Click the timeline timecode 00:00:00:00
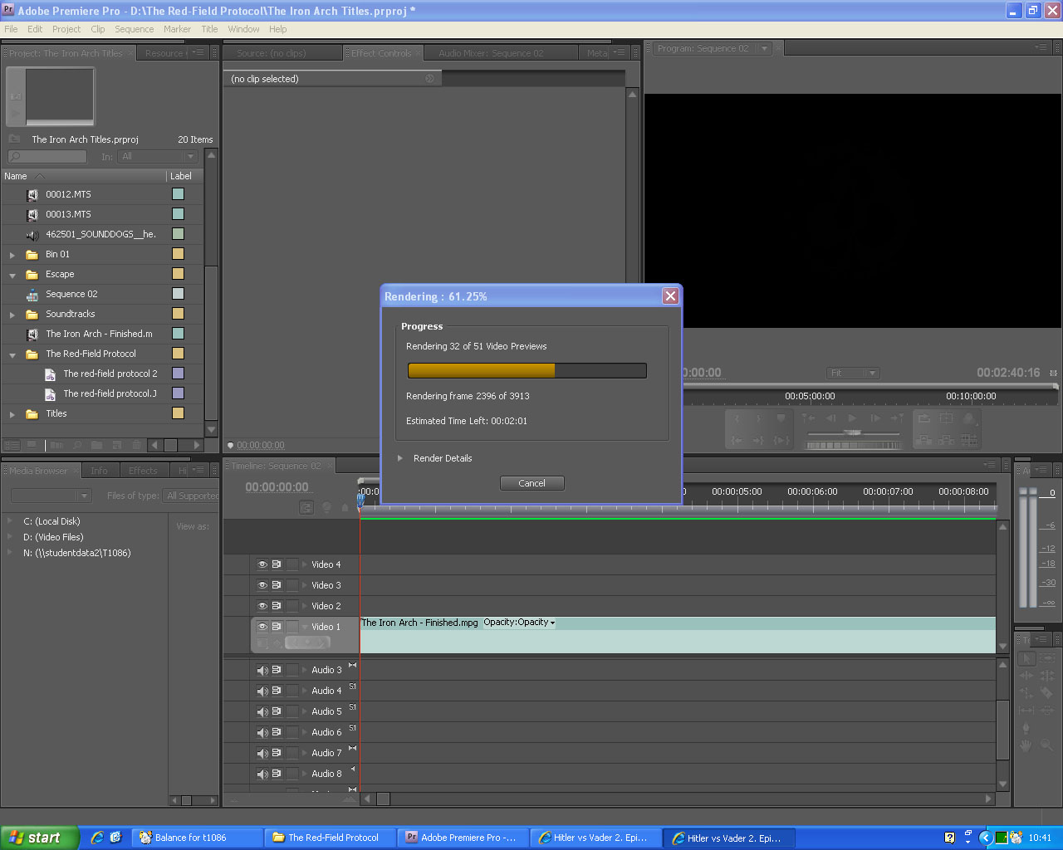 [277, 487]
